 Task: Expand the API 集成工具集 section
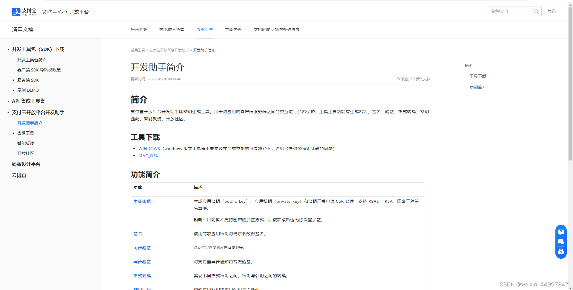coord(8,101)
